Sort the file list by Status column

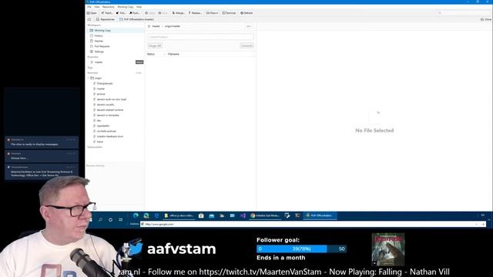[151, 54]
